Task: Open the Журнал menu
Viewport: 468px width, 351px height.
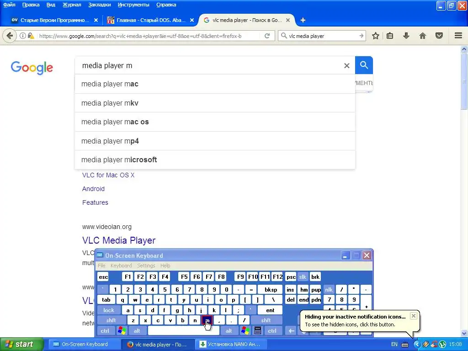Action: pyautogui.click(x=72, y=5)
